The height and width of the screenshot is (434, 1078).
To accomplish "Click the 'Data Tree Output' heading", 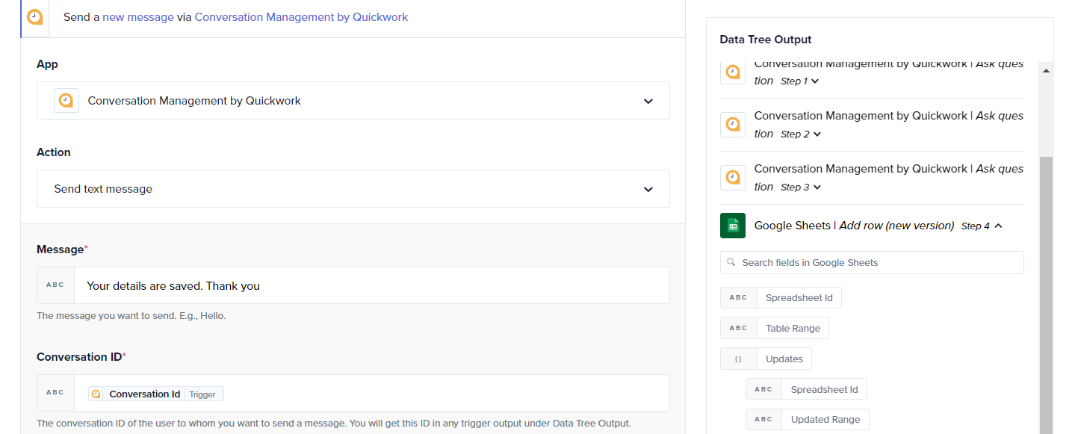I will [x=766, y=39].
